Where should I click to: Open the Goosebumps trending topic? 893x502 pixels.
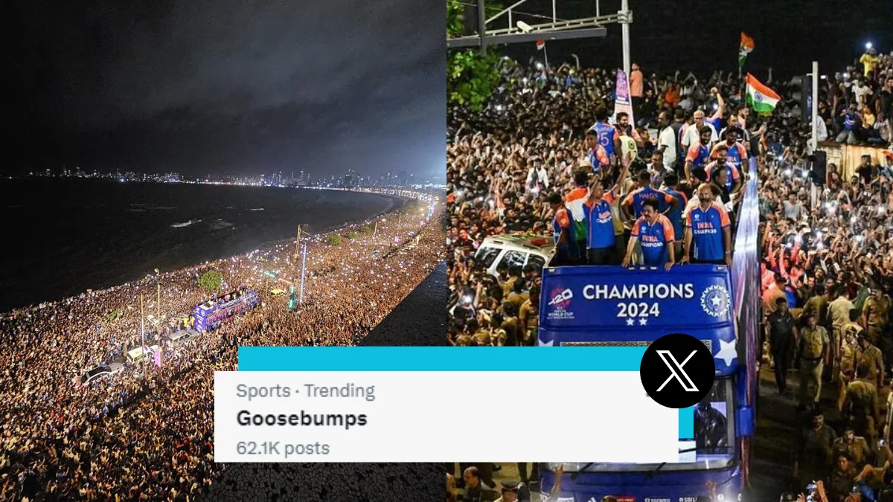click(x=301, y=419)
